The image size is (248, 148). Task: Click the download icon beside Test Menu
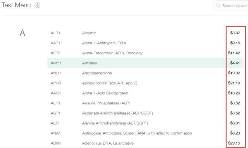pyautogui.click(x=38, y=5)
